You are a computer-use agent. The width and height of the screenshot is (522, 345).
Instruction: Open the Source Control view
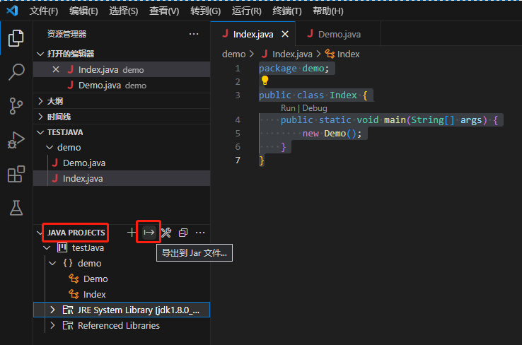[16, 106]
